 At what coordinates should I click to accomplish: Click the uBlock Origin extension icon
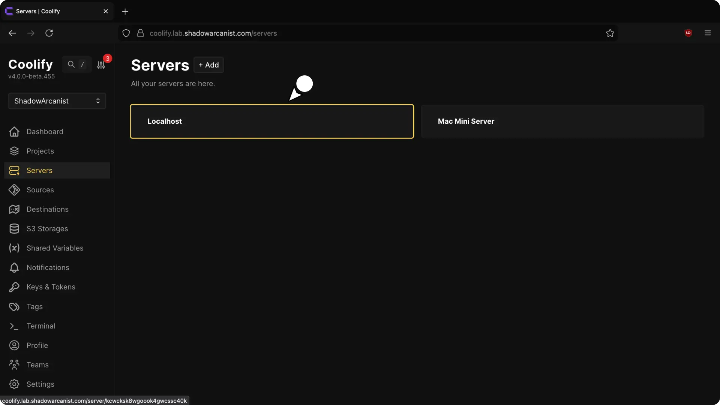coord(688,33)
